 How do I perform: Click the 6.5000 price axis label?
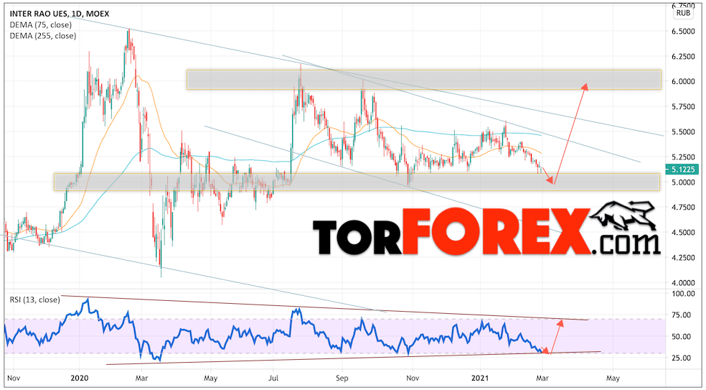[x=682, y=32]
